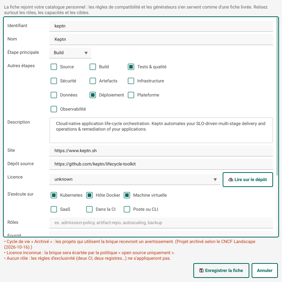Tick the Données checkbox
This screenshot has width=282, height=282.
tap(54, 95)
